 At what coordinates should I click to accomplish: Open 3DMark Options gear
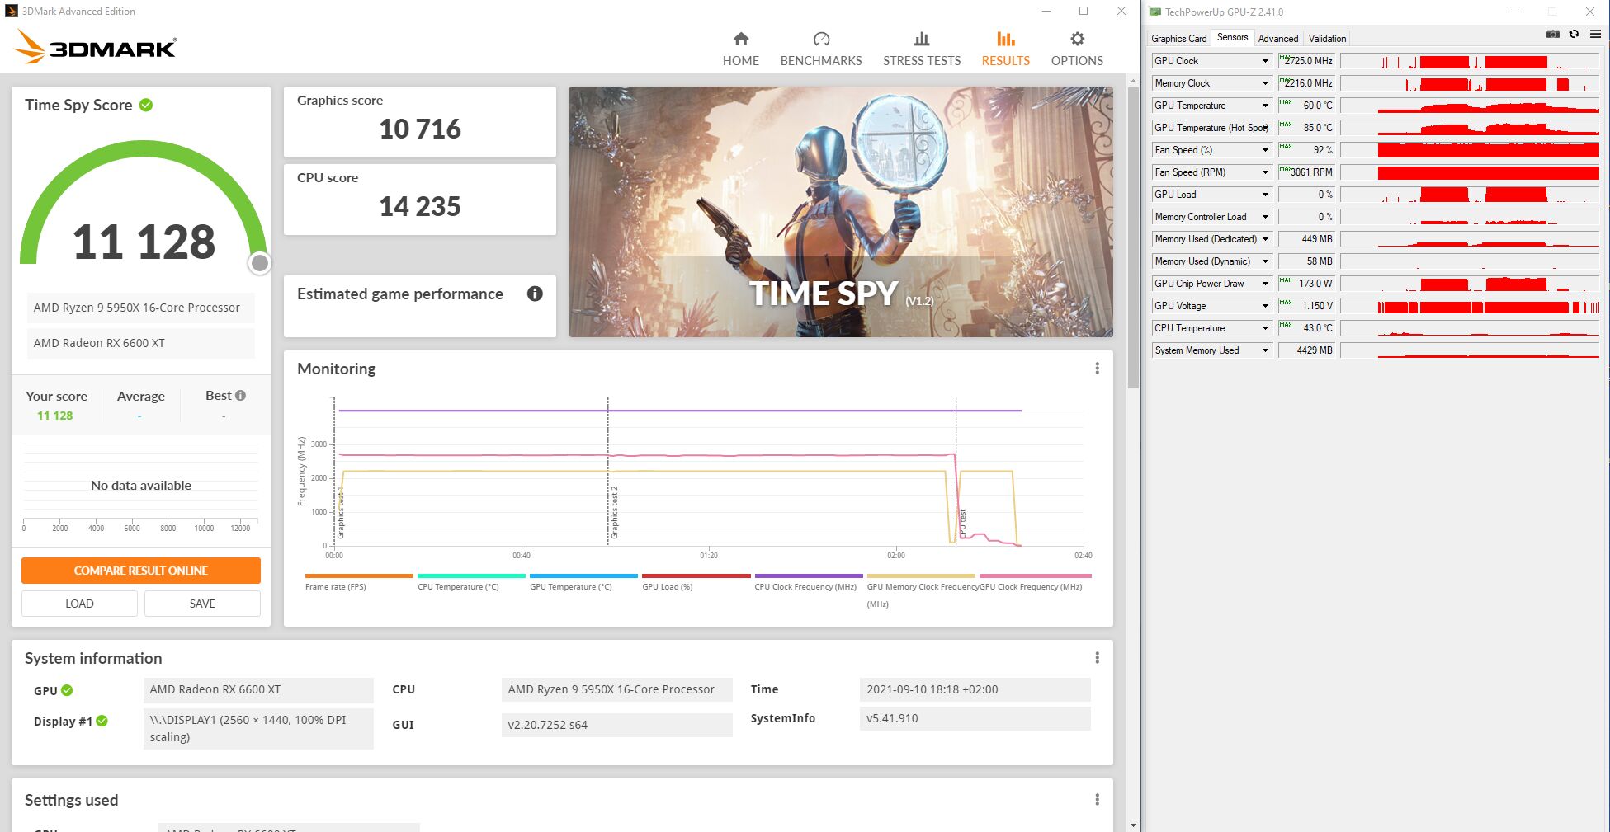click(x=1077, y=49)
